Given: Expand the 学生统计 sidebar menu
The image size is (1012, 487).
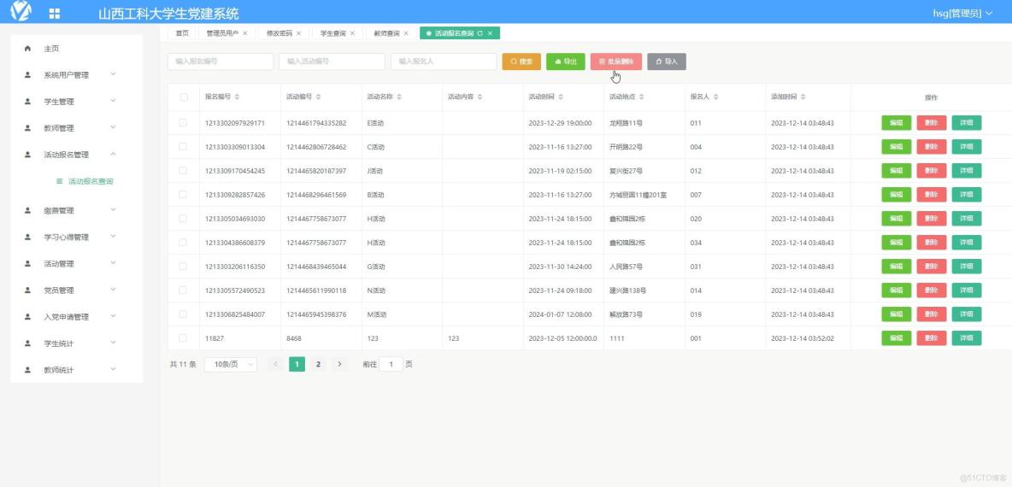Looking at the screenshot, I should click(113, 343).
